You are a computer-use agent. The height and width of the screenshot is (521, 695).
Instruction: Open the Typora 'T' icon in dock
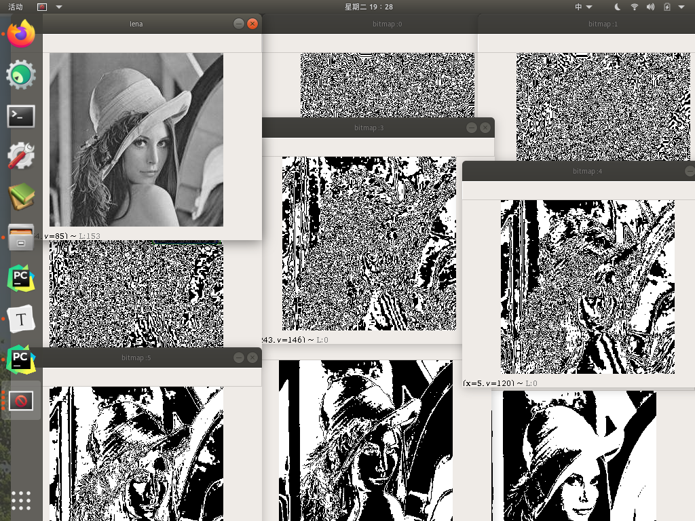click(x=21, y=319)
